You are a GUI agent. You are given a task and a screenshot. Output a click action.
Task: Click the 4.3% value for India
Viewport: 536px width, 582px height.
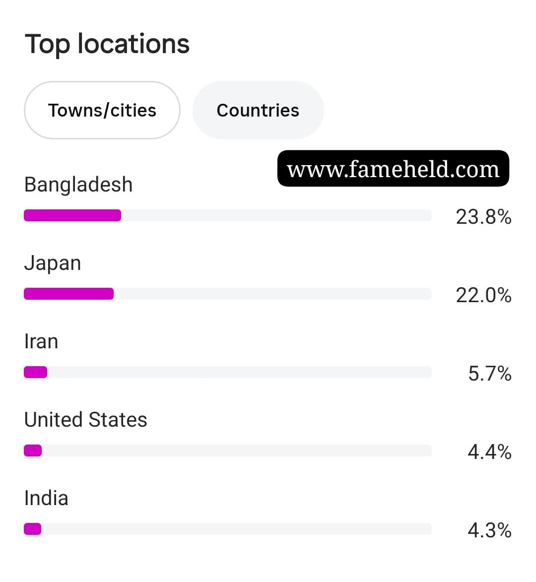(x=490, y=530)
